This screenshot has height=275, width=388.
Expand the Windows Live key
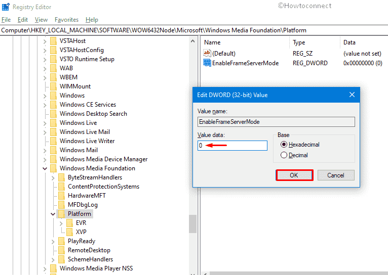45,123
